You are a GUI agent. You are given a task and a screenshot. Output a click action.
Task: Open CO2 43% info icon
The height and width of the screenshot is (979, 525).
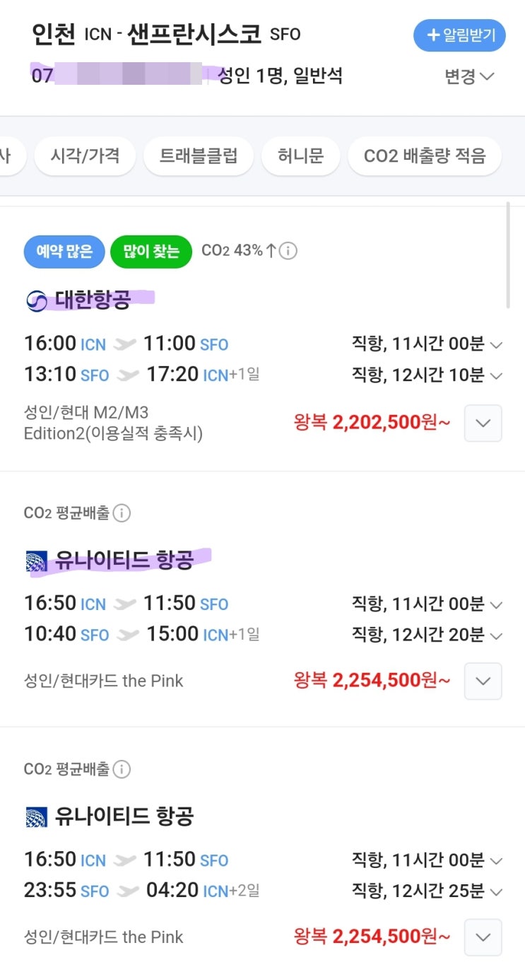click(x=288, y=251)
